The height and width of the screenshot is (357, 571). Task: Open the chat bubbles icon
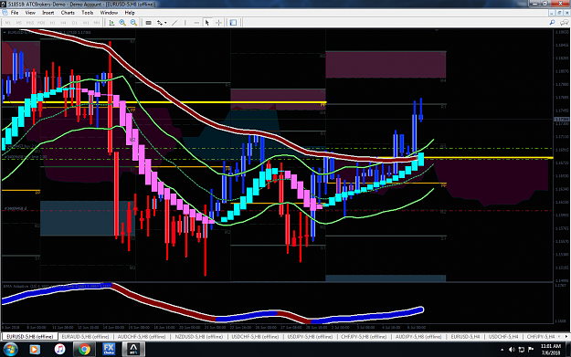point(564,23)
